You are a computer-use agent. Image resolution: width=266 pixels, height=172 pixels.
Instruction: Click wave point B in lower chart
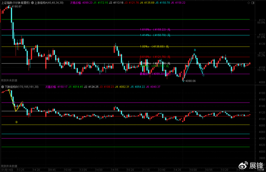tap(16, 122)
